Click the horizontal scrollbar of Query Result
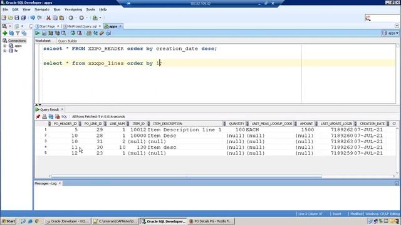 [x=187, y=176]
